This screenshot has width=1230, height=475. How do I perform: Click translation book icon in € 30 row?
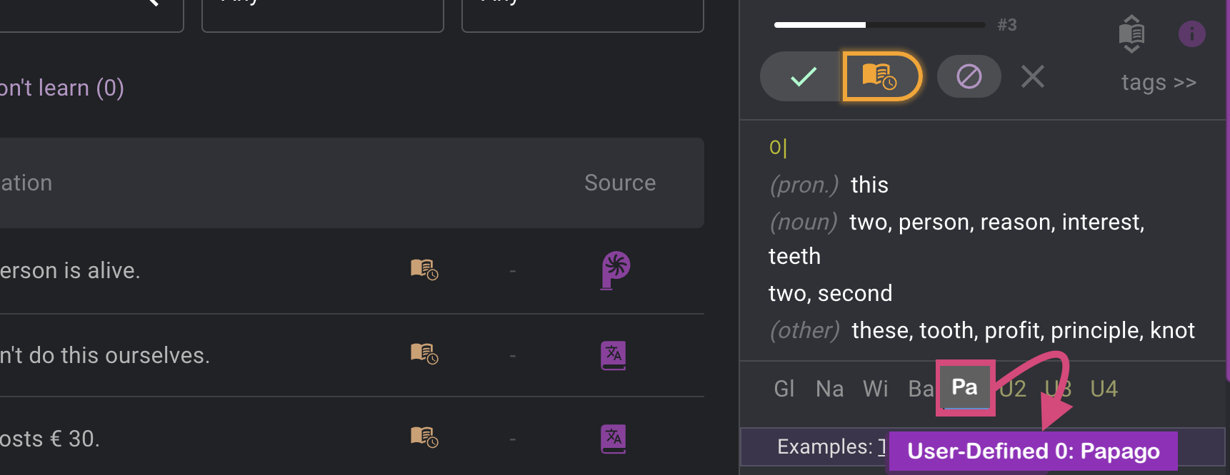point(614,439)
